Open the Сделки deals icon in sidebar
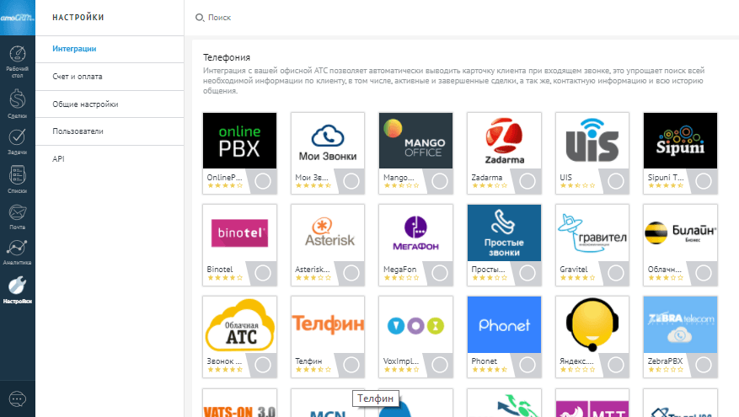Viewport: 739px width, 417px height. click(18, 99)
